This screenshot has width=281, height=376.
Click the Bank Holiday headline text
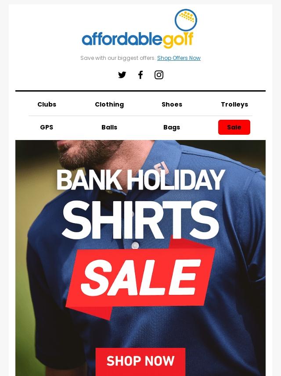pos(140,180)
